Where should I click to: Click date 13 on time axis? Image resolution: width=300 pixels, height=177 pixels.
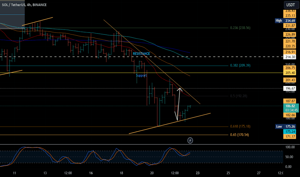(45, 173)
